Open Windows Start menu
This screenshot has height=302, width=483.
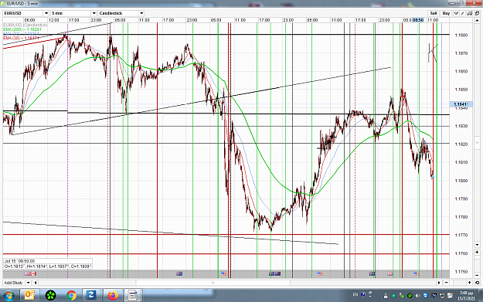[x=9, y=296]
